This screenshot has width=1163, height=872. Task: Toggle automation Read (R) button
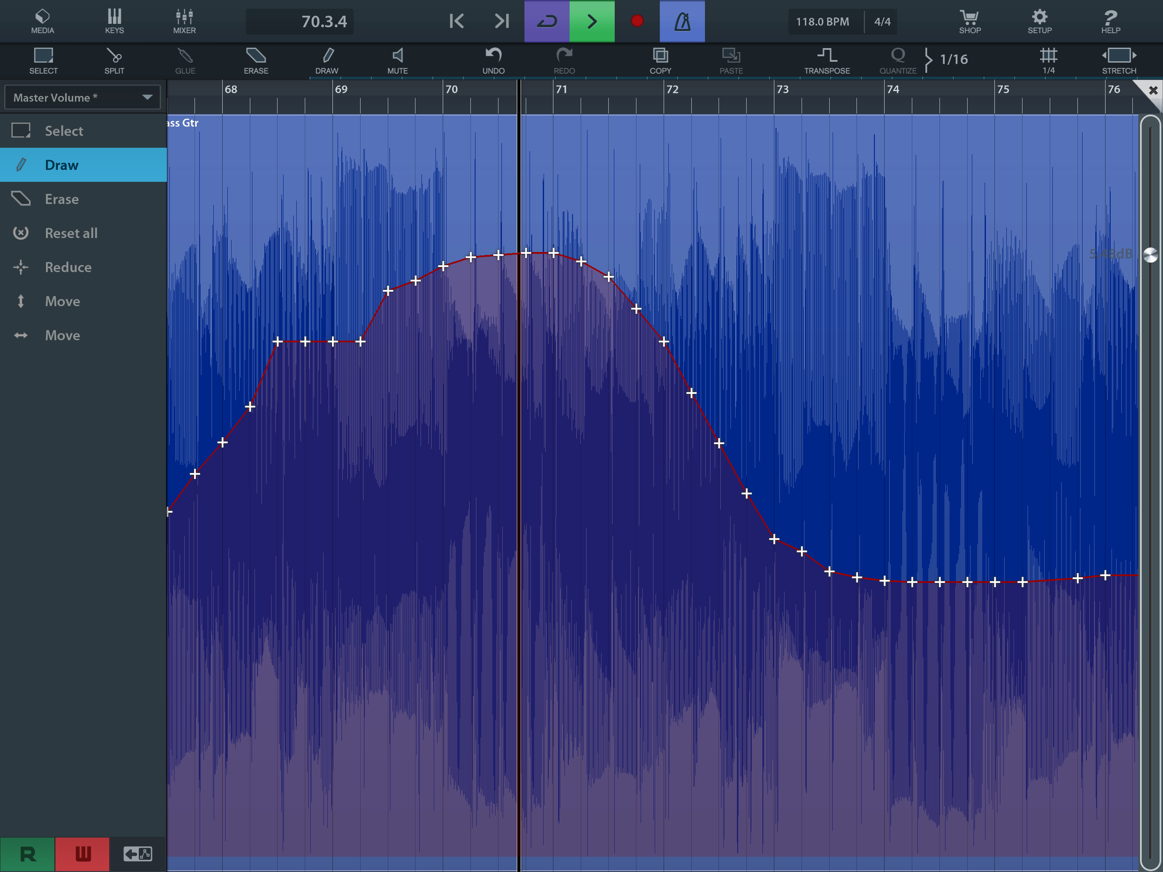[27, 854]
